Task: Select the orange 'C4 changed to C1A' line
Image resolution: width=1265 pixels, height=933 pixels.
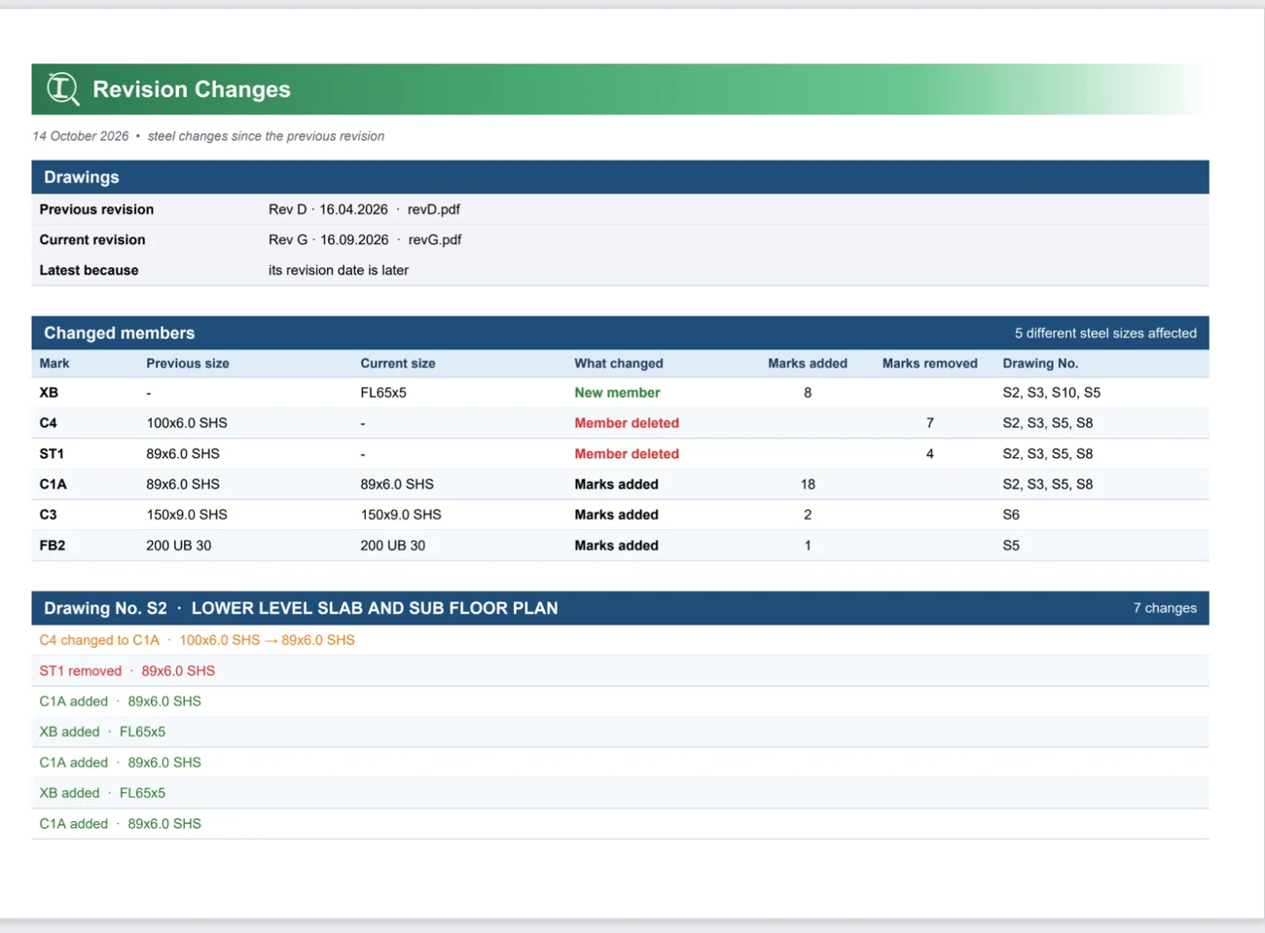Action: pos(197,640)
